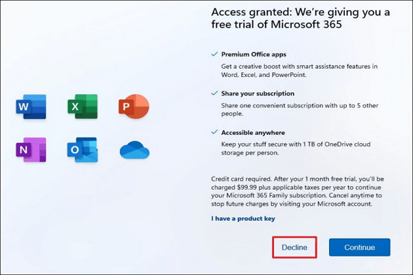Click checkmark beside Premium Office apps
413x275 pixels.
click(x=214, y=54)
